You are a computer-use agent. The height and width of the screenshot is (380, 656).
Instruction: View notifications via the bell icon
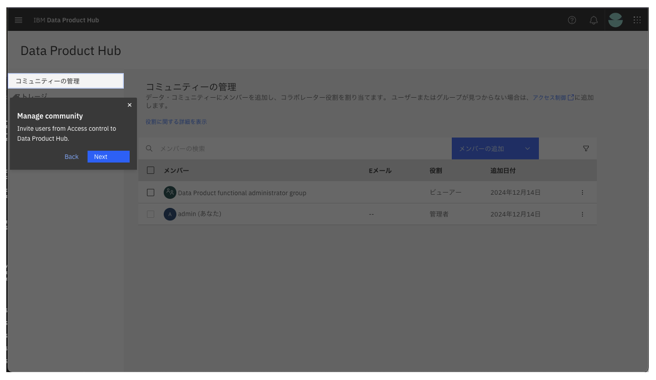tap(594, 20)
